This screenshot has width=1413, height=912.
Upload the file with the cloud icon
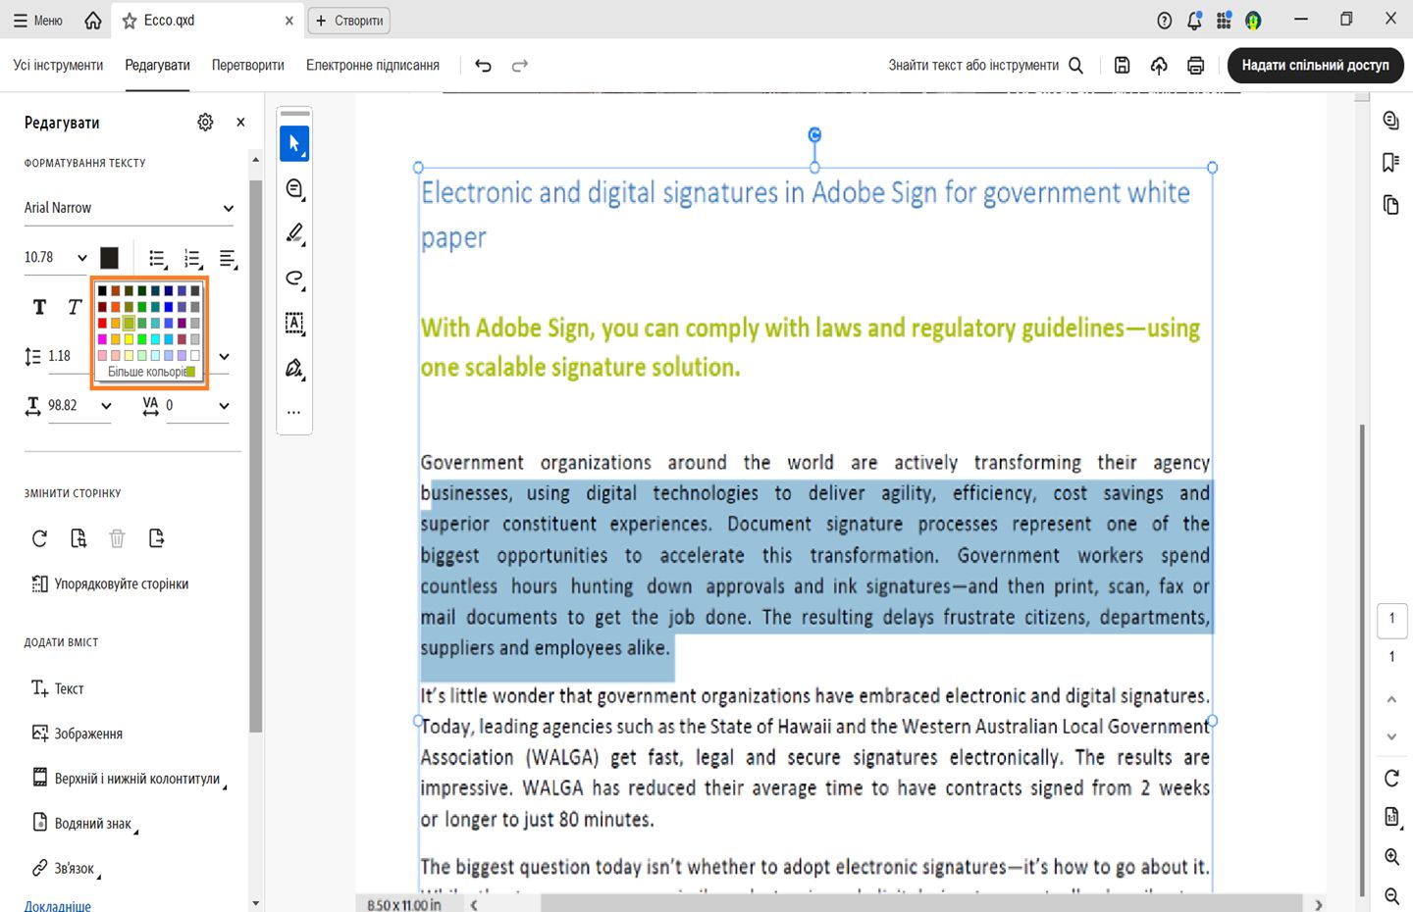[x=1159, y=66]
